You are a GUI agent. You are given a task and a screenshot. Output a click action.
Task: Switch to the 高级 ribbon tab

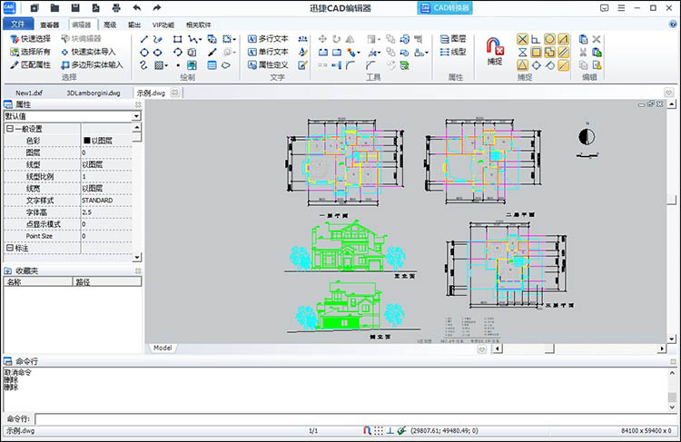coord(110,25)
